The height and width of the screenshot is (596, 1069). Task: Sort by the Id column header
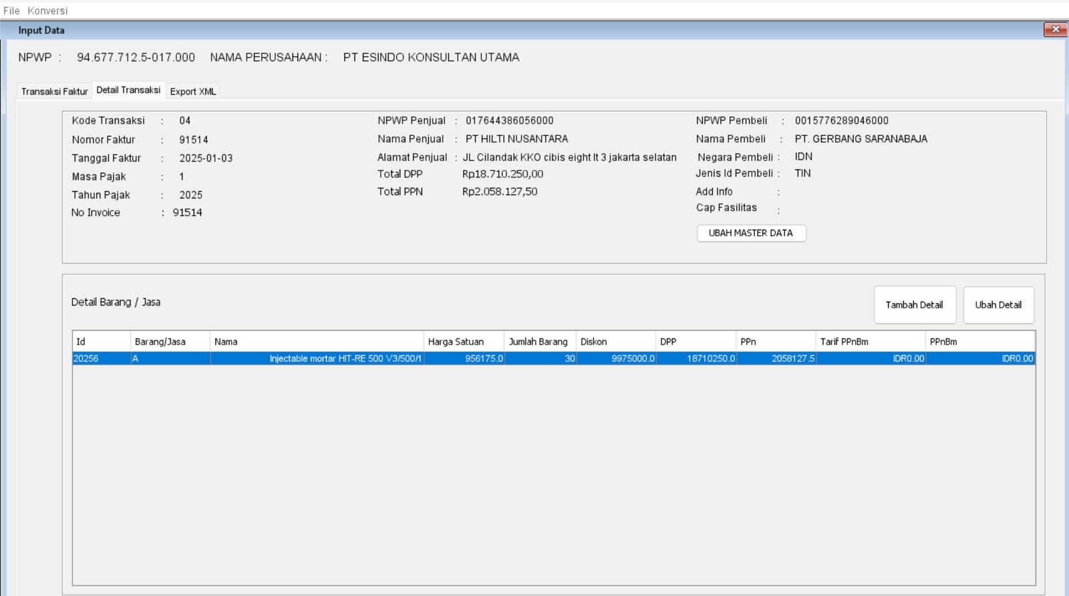(x=101, y=342)
